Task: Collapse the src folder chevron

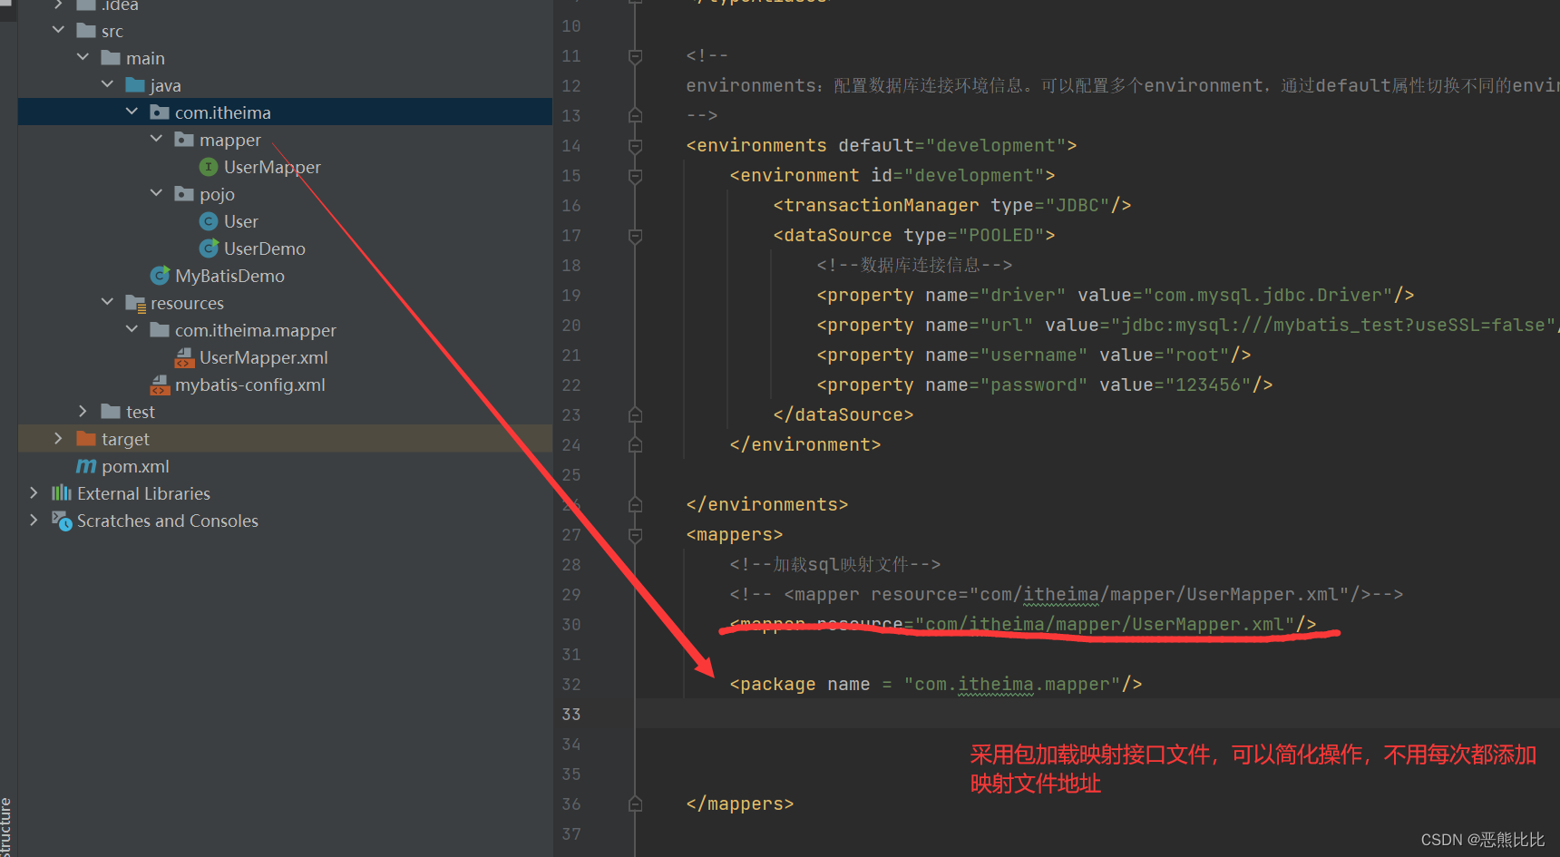Action: [59, 31]
